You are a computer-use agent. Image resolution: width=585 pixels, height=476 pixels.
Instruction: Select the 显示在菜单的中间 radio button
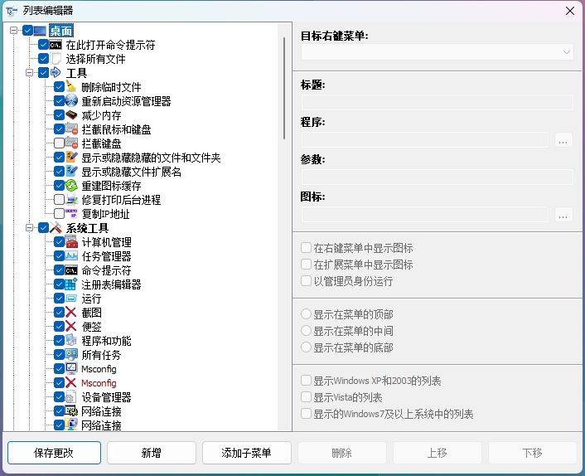(306, 330)
